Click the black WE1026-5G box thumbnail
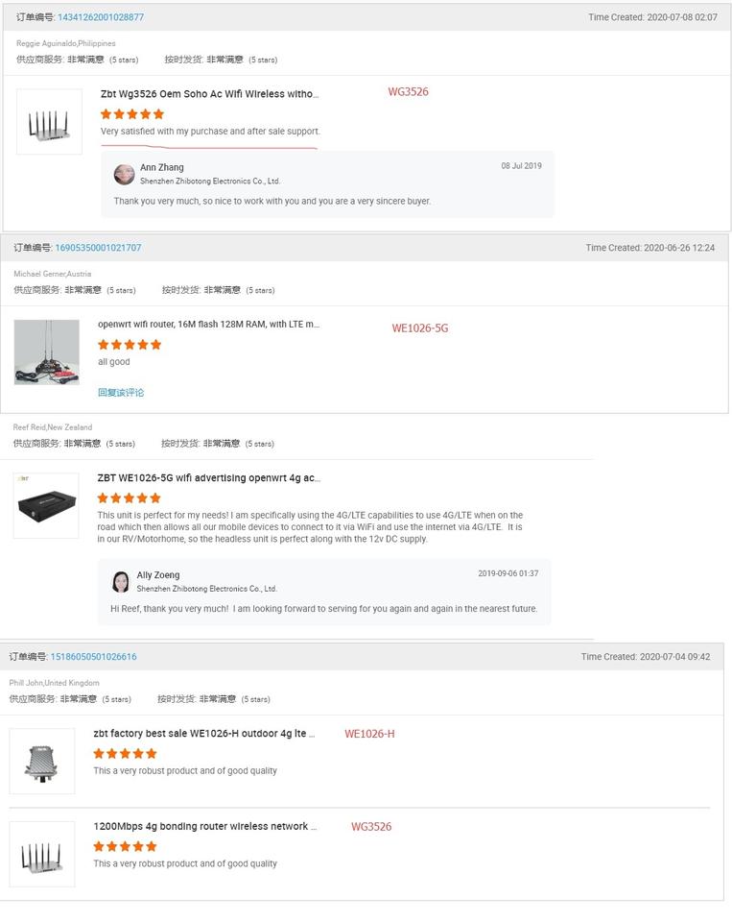Image resolution: width=732 pixels, height=922 pixels. click(x=46, y=506)
